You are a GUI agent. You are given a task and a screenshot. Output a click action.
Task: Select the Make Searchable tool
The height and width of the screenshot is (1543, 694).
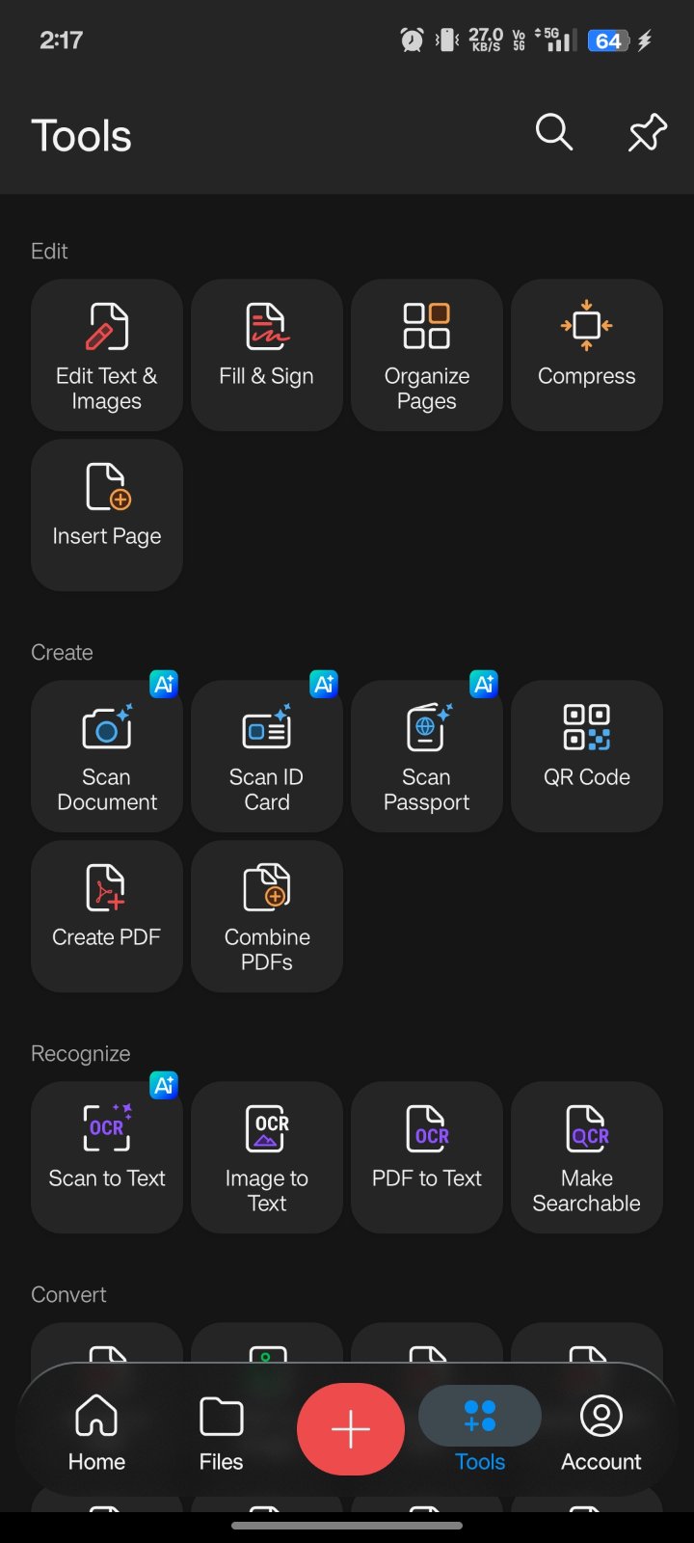tap(587, 1157)
